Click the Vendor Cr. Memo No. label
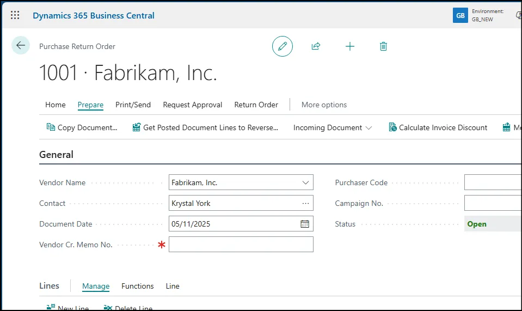Image resolution: width=522 pixels, height=311 pixels. (76, 245)
